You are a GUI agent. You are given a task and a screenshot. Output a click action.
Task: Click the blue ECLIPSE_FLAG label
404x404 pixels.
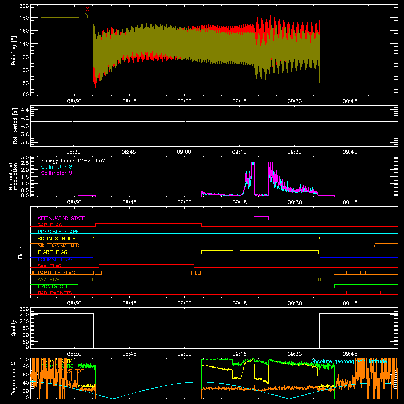tap(55, 259)
